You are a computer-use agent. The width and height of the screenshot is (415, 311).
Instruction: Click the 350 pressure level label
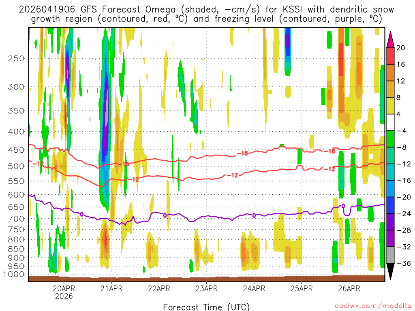(16, 111)
